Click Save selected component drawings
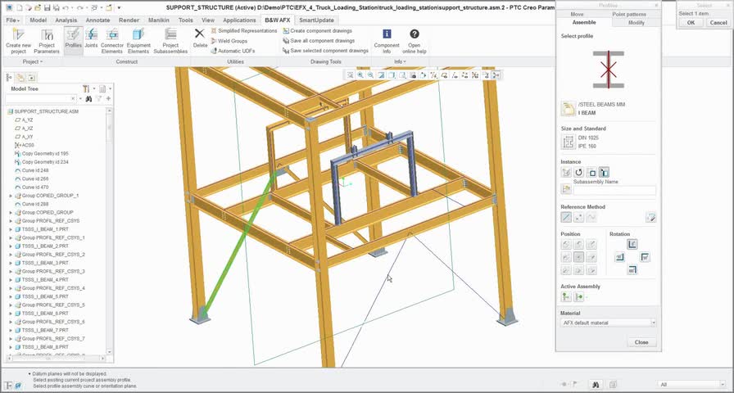This screenshot has width=734, height=393. (325, 51)
